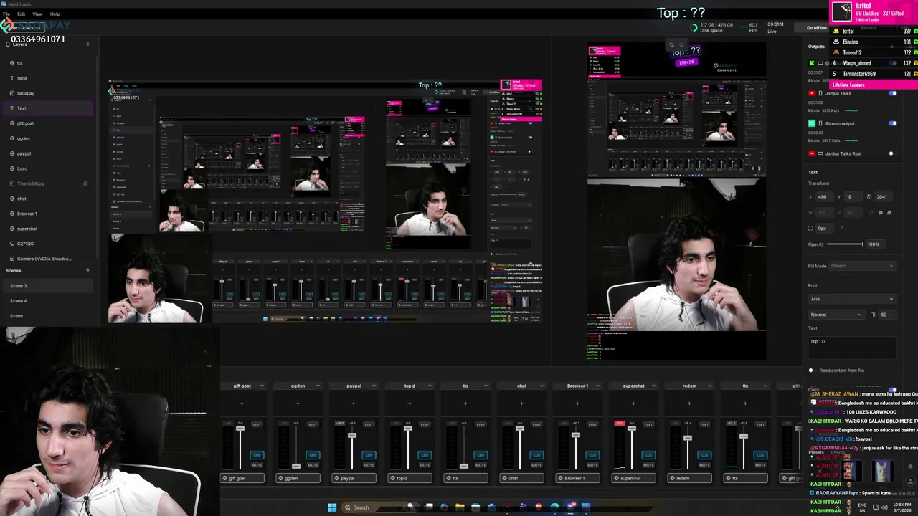The height and width of the screenshot is (516, 918).
Task: Enable Read content from file
Action: [811, 371]
